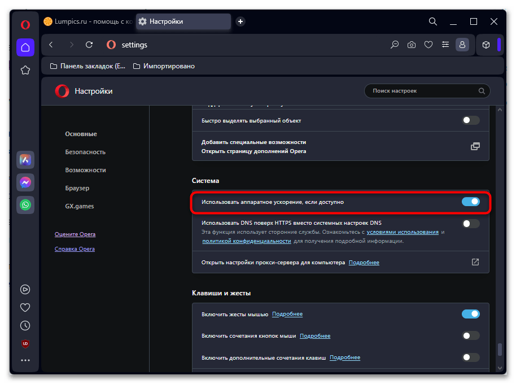
Task: Enable mouse button combinations toggle
Action: [471, 335]
